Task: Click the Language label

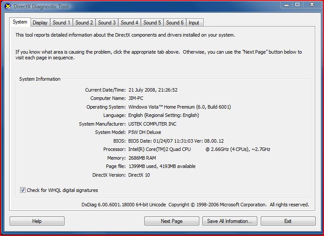Action: (115, 115)
